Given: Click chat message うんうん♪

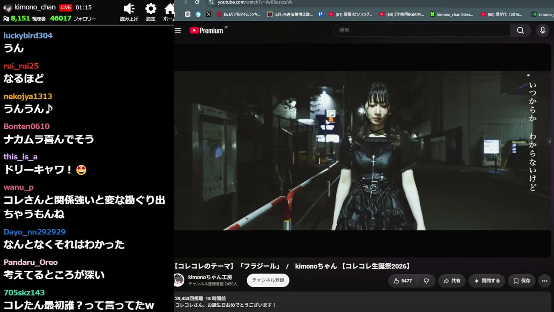Looking at the screenshot, I should [28, 109].
